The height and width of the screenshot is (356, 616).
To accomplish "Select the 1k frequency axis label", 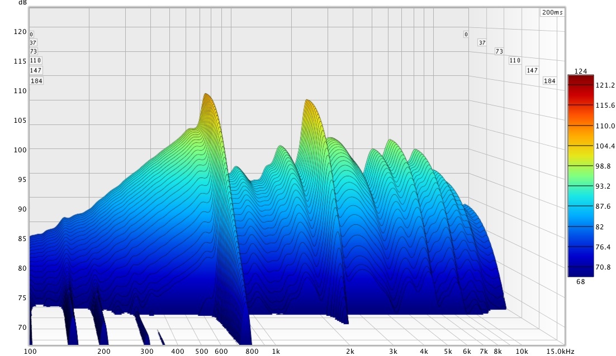I will (x=276, y=352).
